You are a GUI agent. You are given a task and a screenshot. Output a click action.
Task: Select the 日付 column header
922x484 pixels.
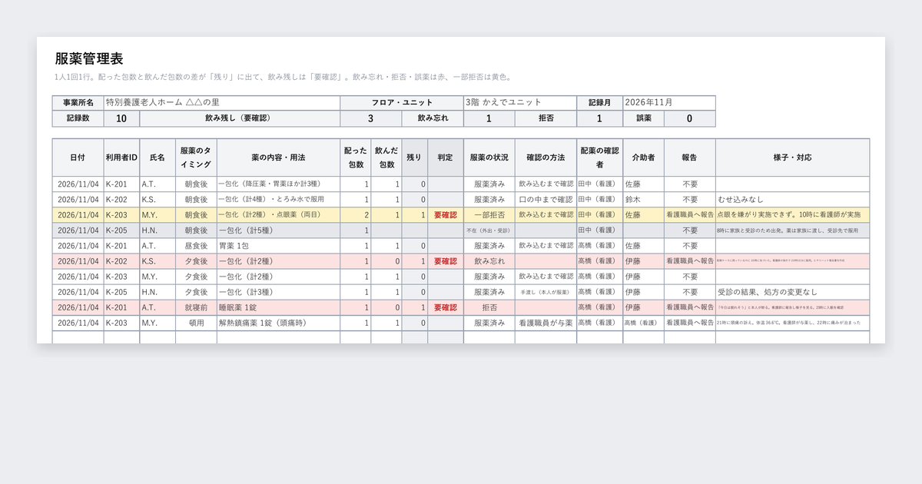(x=78, y=157)
